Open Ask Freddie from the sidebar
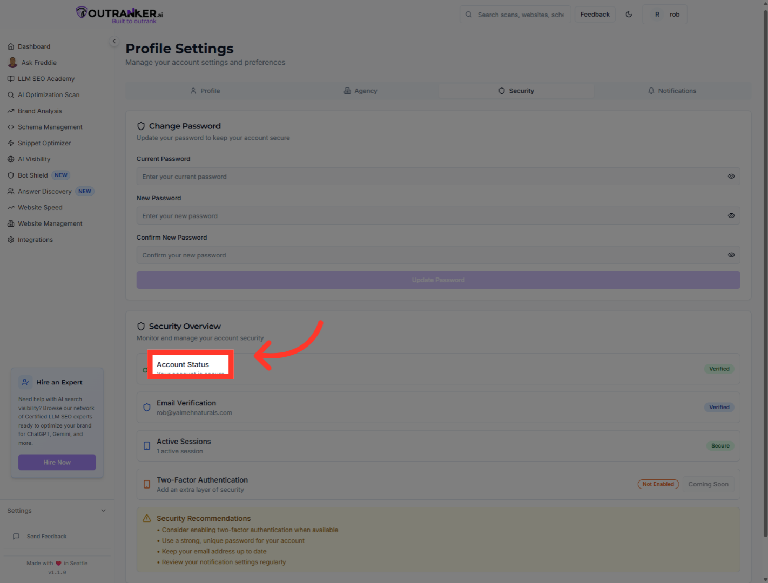Viewport: 768px width, 583px height. (38, 62)
